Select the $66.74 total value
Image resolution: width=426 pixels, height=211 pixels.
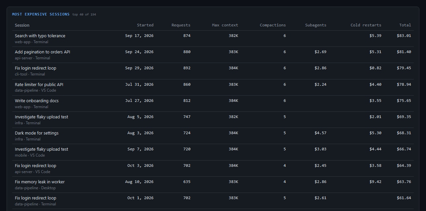click(404, 149)
